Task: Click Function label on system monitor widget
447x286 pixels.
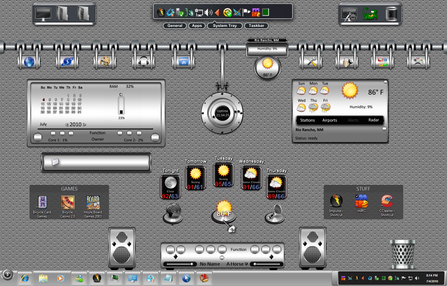Action: 98,133
